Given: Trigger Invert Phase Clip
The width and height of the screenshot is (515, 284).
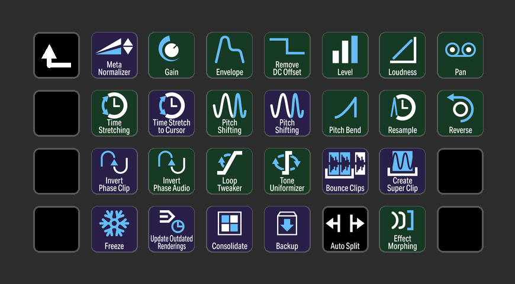Looking at the screenshot, I should coord(114,171).
